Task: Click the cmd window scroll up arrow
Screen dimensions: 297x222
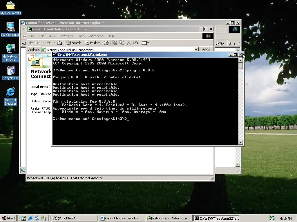Action: pyautogui.click(x=241, y=60)
